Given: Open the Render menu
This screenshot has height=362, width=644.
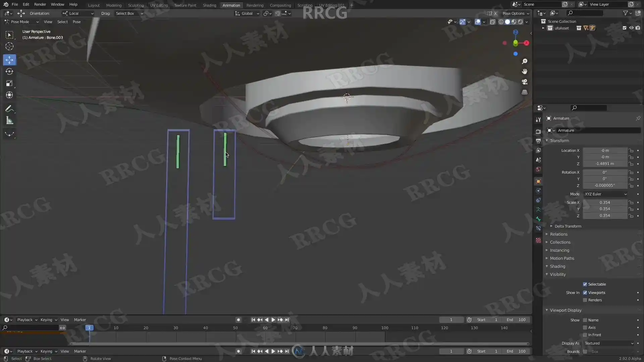Looking at the screenshot, I should click(40, 4).
